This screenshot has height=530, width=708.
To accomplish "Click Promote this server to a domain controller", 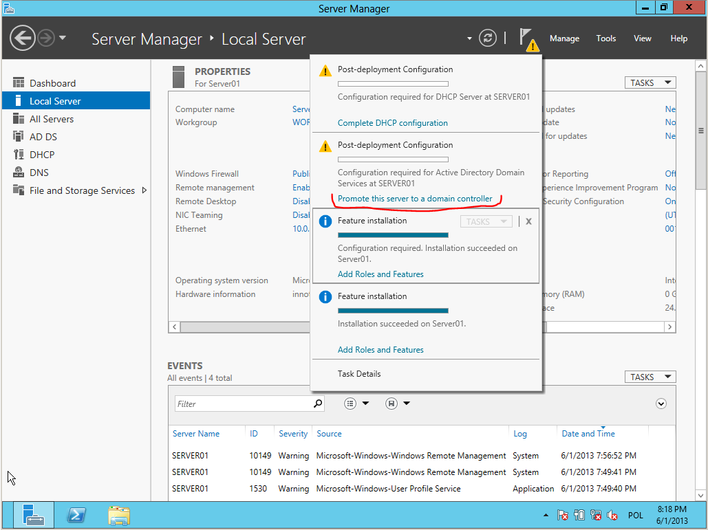I will tap(415, 199).
